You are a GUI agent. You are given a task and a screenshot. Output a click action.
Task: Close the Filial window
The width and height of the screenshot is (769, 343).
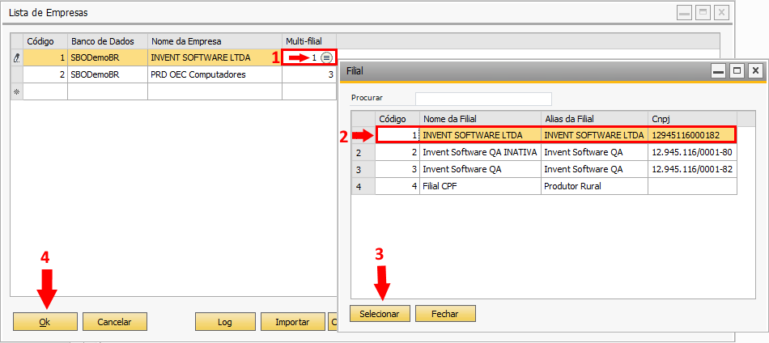[x=754, y=71]
